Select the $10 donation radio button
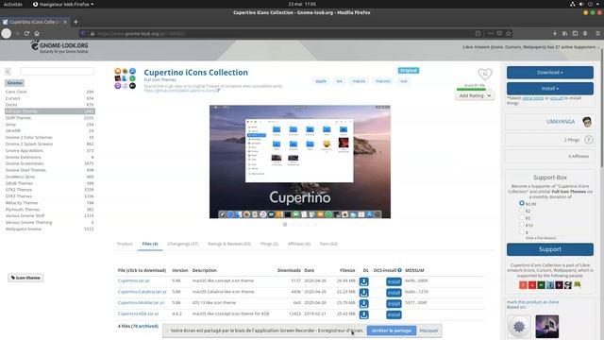The width and height of the screenshot is (604, 340). click(522, 225)
